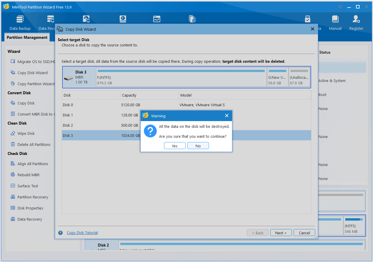Screen dimensions: 373x262
Task: Select G:New Volume 56.8 GB partition block
Action: [278, 77]
